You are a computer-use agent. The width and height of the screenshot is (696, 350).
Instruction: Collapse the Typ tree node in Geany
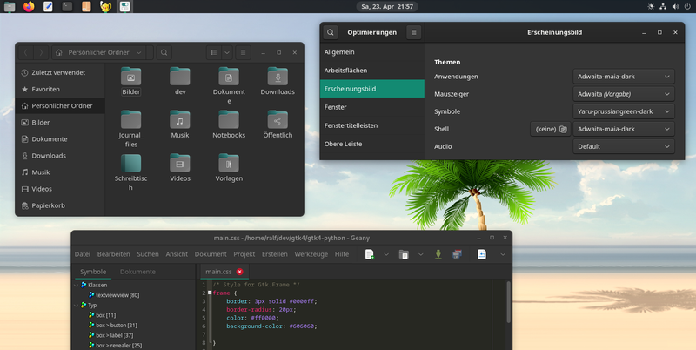pyautogui.click(x=76, y=305)
